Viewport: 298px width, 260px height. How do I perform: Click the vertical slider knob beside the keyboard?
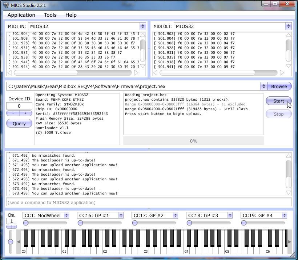point(11,241)
